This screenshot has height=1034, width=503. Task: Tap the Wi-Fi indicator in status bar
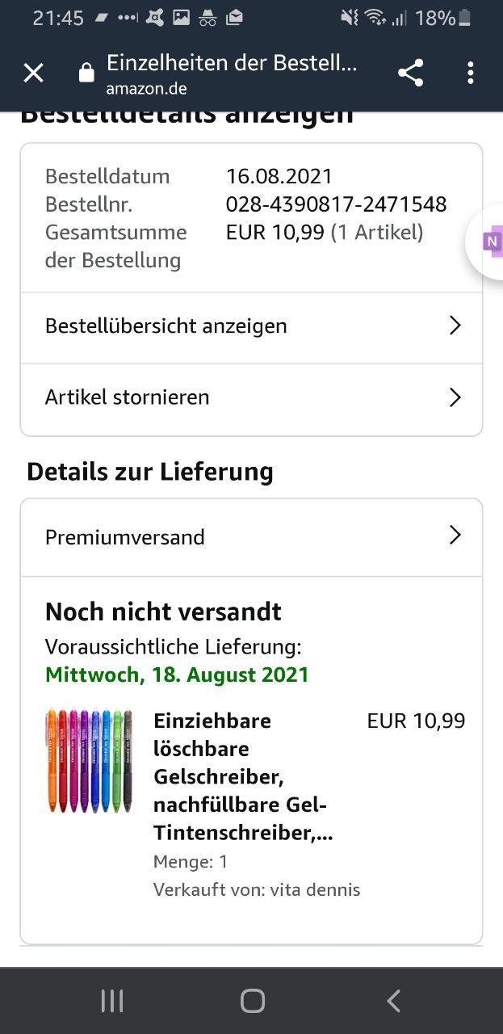coord(375,18)
